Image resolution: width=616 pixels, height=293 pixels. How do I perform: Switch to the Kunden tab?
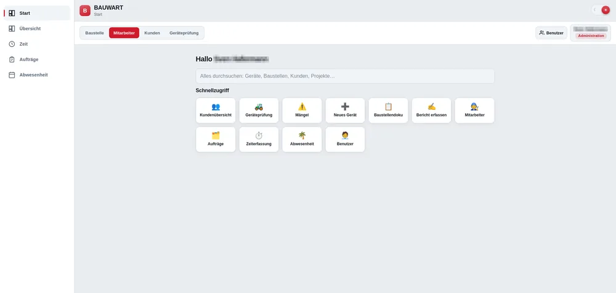pos(152,33)
